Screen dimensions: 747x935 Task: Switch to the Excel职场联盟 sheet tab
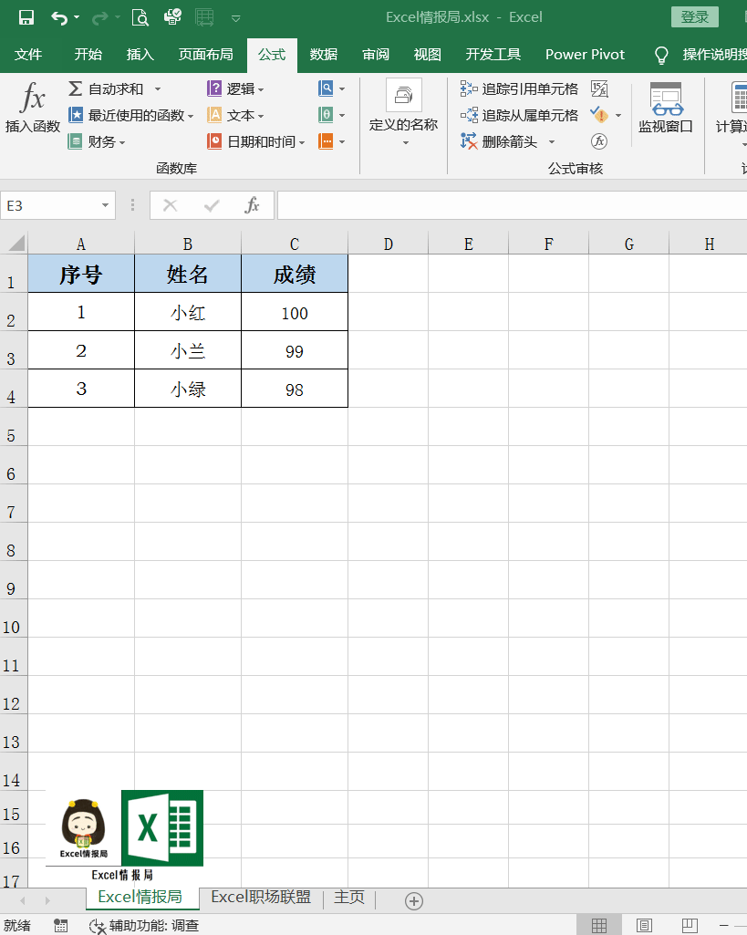pos(261,897)
